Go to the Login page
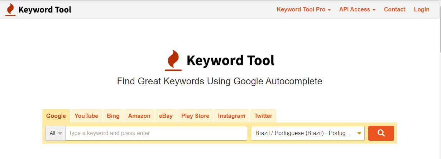441x159 pixels. click(422, 10)
